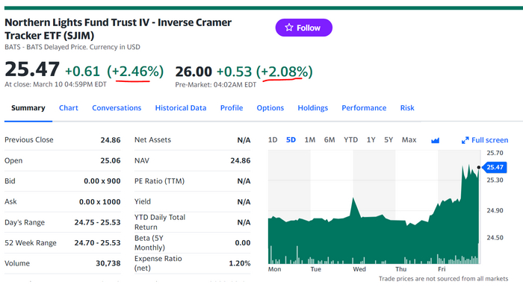
Task: Open the chart in Full screen
Action: 484,140
